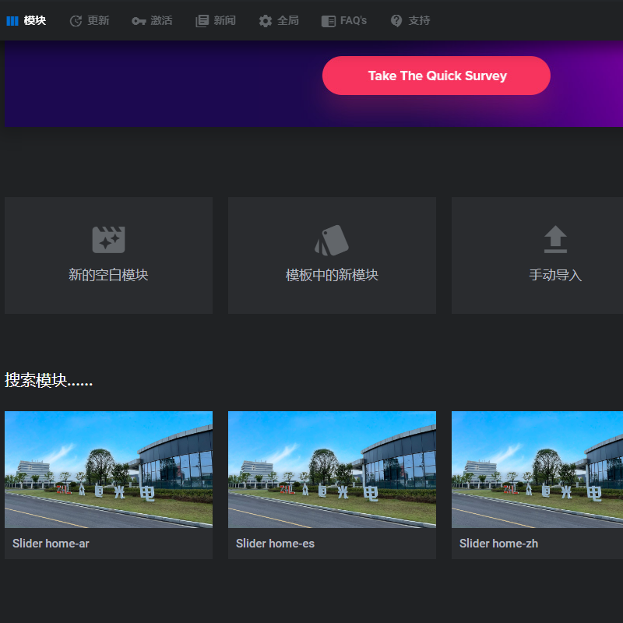Select 手动导入 manual import
The image size is (623, 623).
point(537,255)
